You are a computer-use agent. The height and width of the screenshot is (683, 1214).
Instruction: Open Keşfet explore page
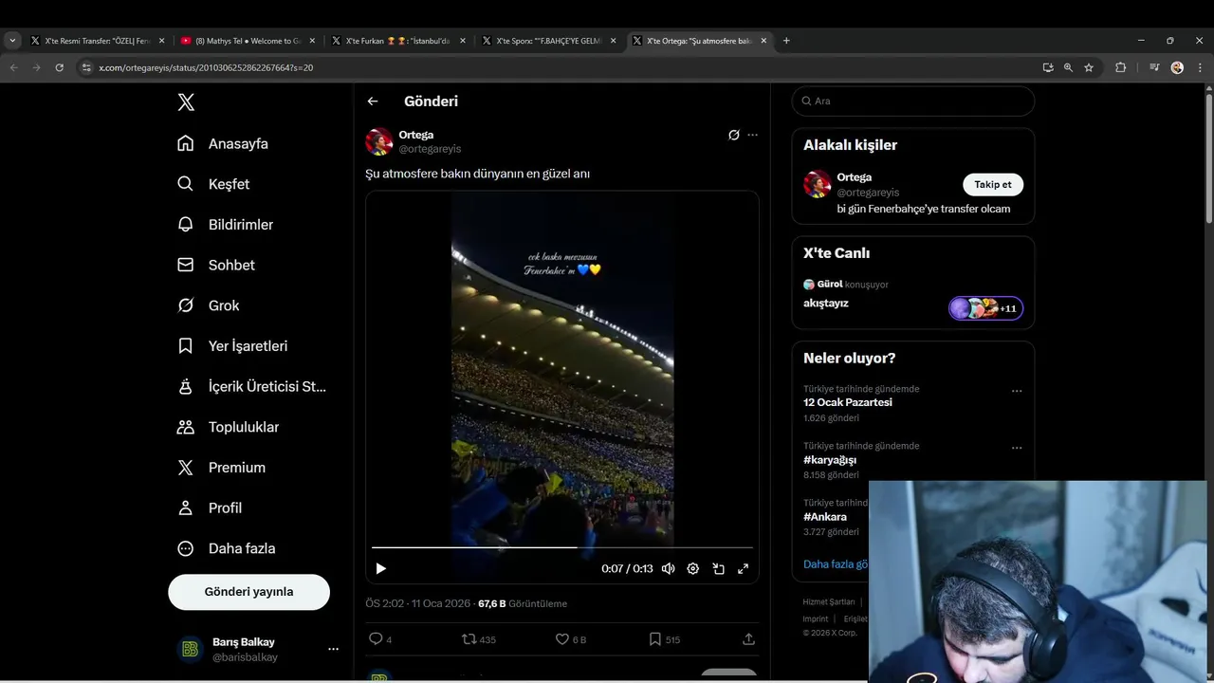[213, 184]
